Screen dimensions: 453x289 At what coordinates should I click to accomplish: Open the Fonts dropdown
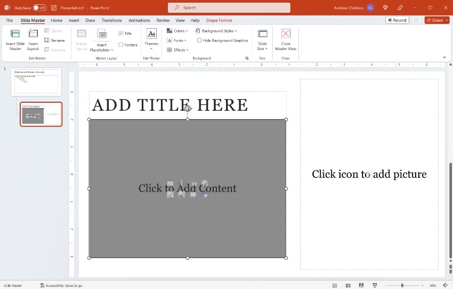click(x=176, y=40)
